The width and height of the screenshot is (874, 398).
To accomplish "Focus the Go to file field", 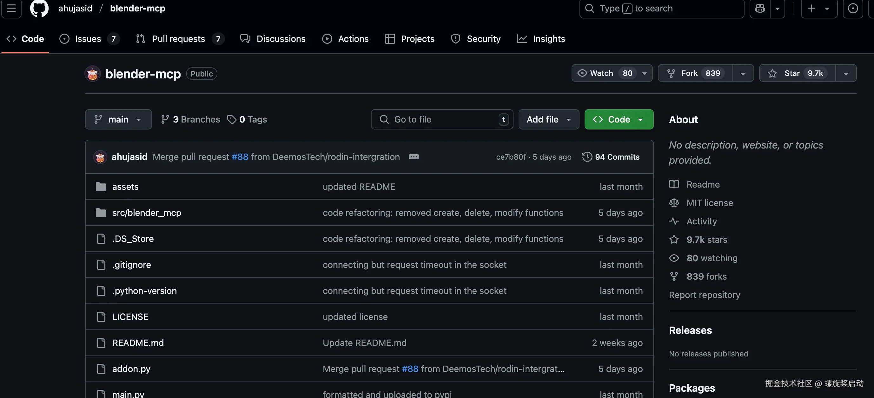I will (441, 119).
